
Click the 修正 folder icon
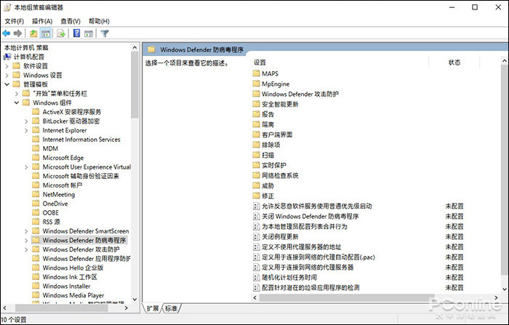pos(256,196)
